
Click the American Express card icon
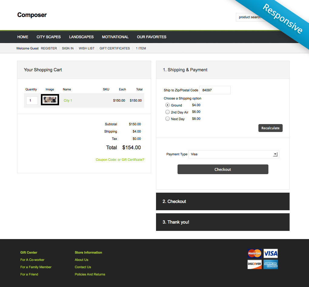[x=271, y=264]
